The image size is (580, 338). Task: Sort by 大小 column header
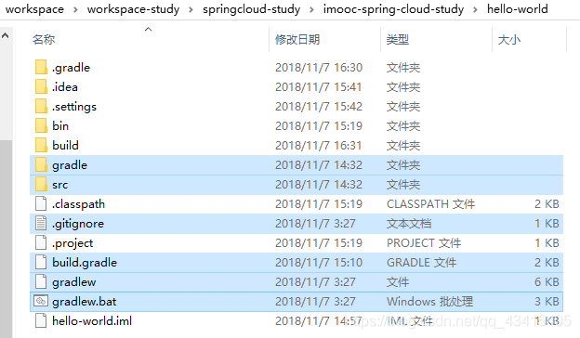coord(509,39)
